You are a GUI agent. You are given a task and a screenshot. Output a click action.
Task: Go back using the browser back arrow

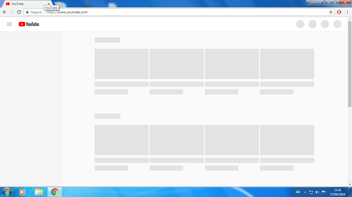pos(5,12)
